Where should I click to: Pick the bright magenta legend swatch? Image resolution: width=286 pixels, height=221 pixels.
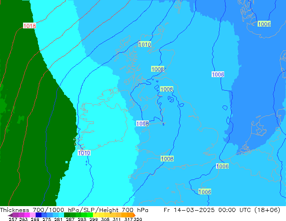tap(27, 215)
